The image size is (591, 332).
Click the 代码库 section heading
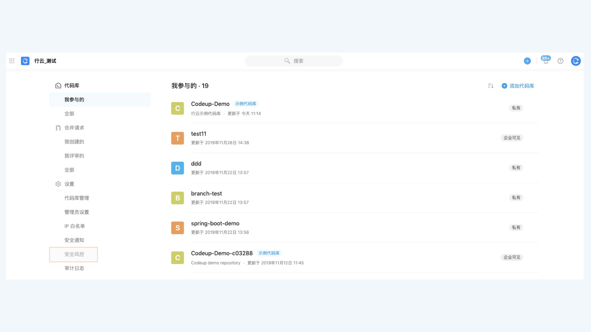click(72, 85)
